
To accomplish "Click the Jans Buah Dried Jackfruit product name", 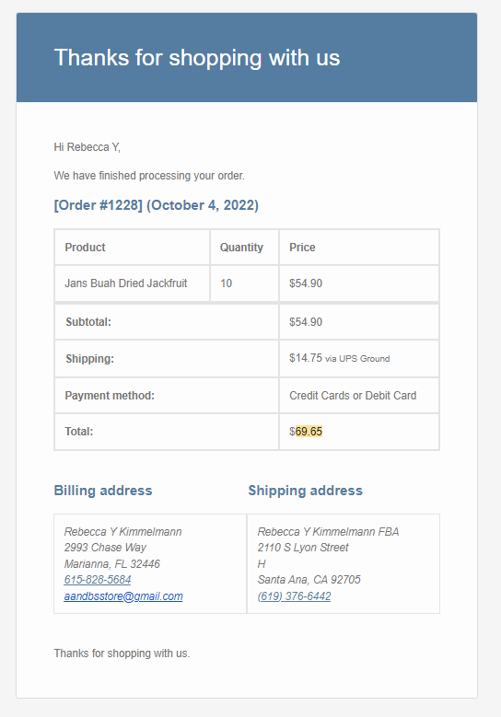I will pos(126,283).
